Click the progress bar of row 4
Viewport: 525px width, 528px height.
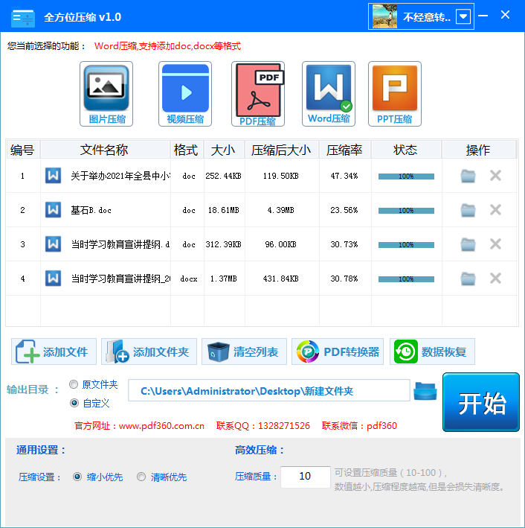406,279
